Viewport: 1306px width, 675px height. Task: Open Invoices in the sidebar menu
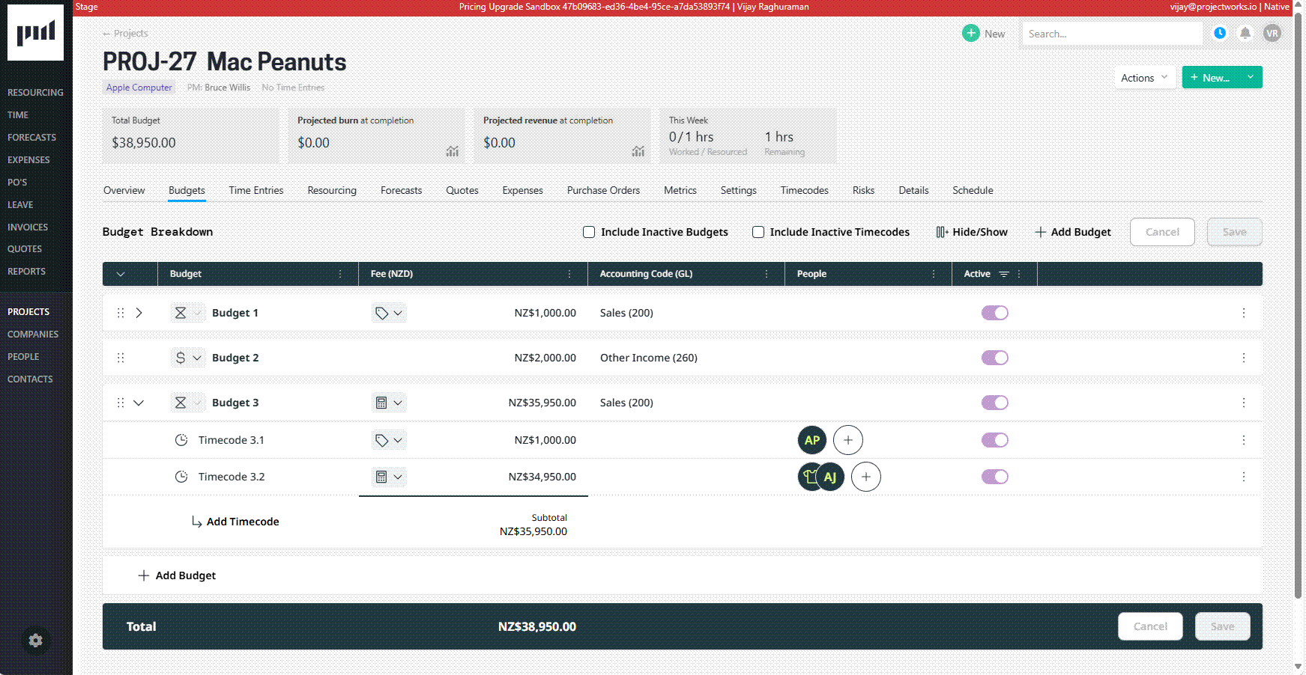click(28, 227)
